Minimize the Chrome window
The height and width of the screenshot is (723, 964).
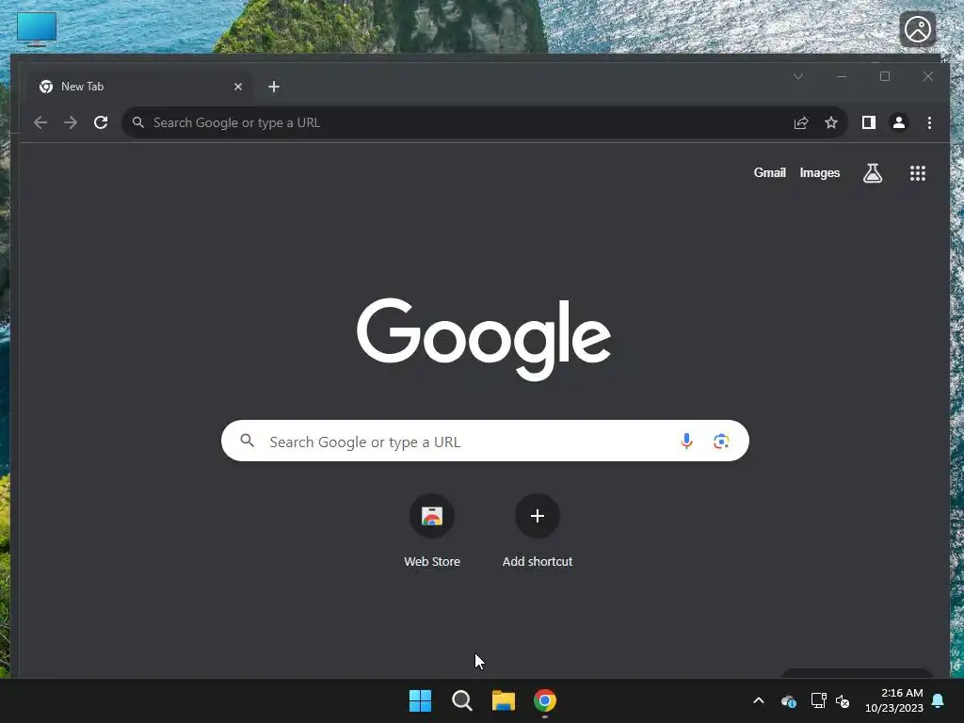842,76
